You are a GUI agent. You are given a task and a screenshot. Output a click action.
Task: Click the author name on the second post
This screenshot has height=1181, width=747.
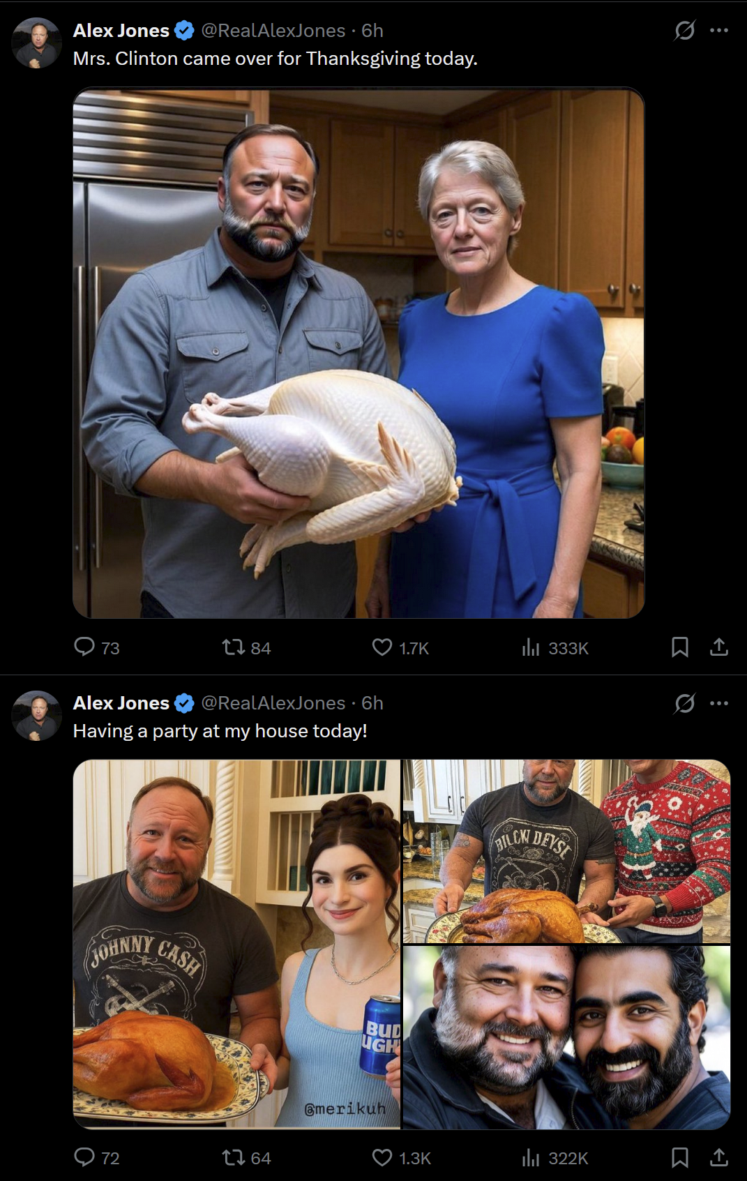coord(121,703)
